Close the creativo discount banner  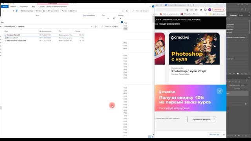tap(220, 91)
